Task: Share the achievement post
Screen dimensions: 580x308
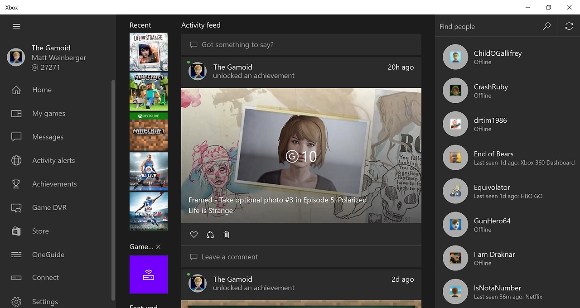Action: [x=210, y=235]
